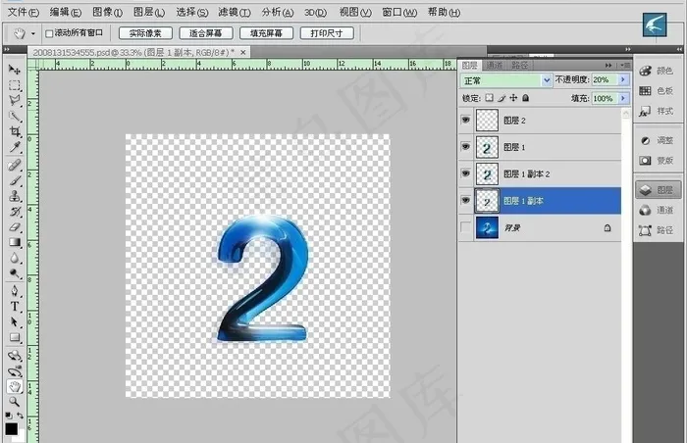Open the 滤镜 (Filter) menu

click(x=229, y=12)
